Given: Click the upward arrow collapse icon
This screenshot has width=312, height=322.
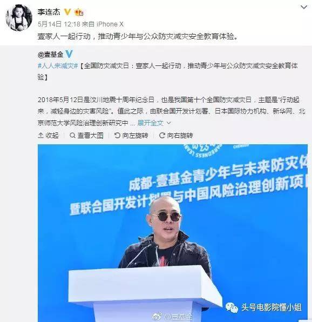Looking at the screenshot, I should click(x=40, y=135).
